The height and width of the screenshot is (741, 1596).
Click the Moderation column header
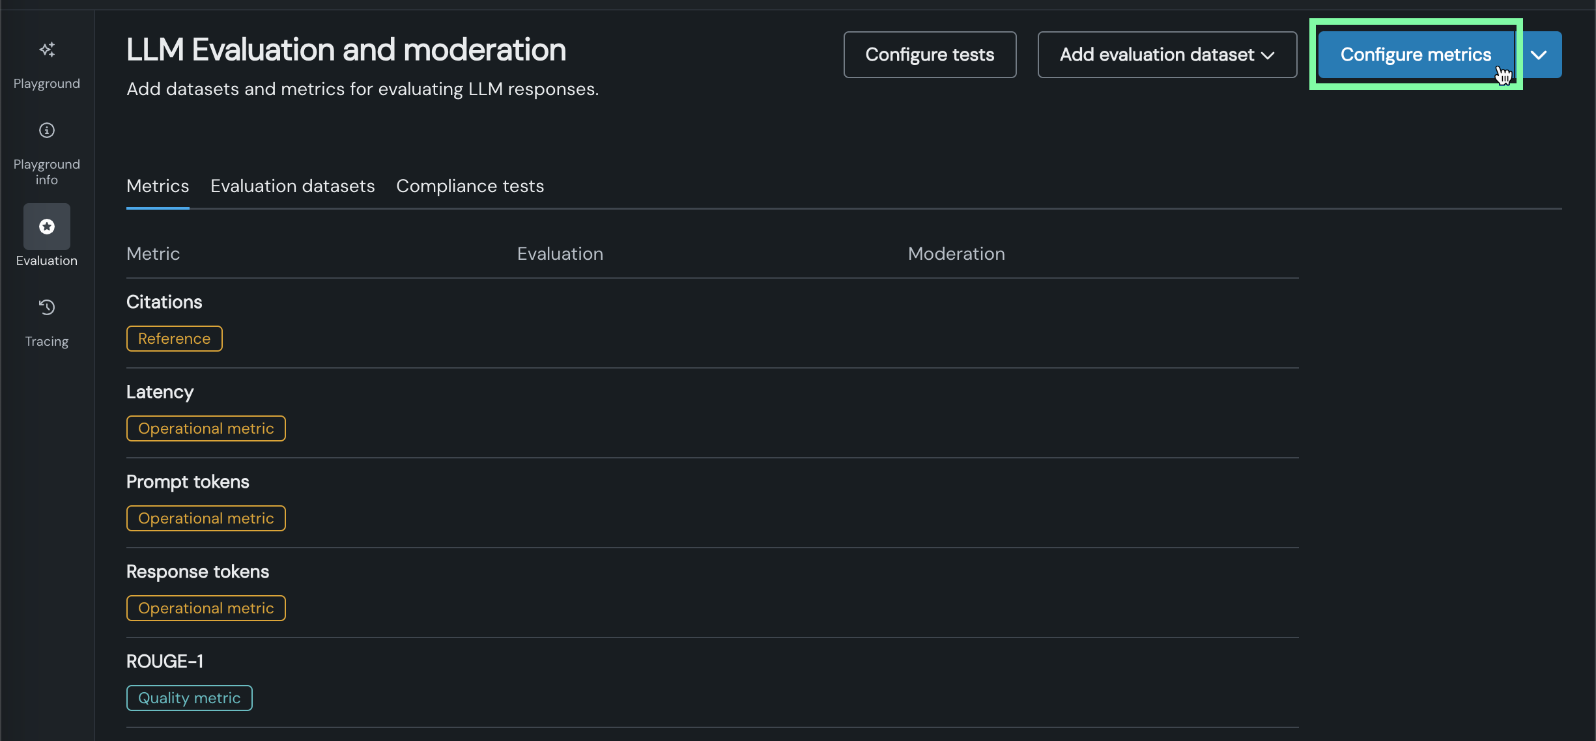[x=956, y=254]
